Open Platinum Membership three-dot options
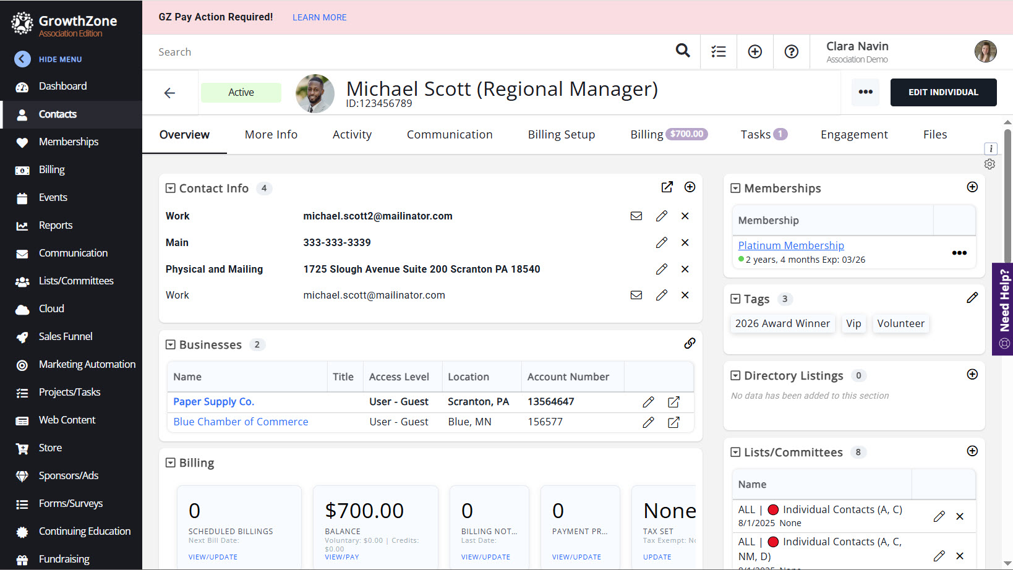1013x570 pixels. (959, 253)
